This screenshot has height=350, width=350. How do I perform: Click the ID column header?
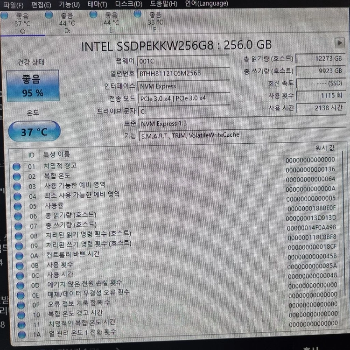pyautogui.click(x=31, y=155)
